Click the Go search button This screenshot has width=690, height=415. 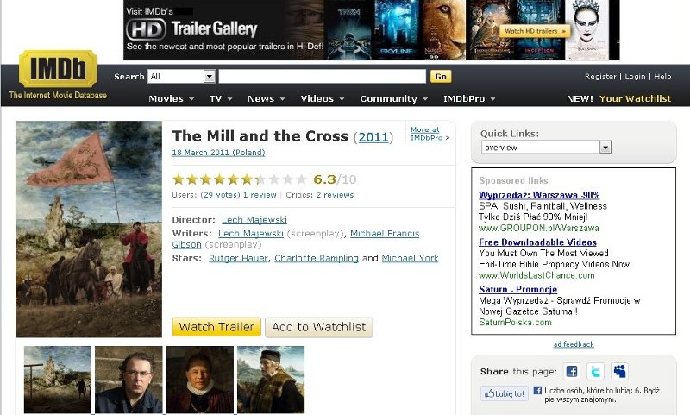point(441,77)
